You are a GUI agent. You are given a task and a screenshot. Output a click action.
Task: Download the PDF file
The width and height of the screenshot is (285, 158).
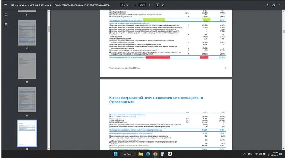point(268,5)
